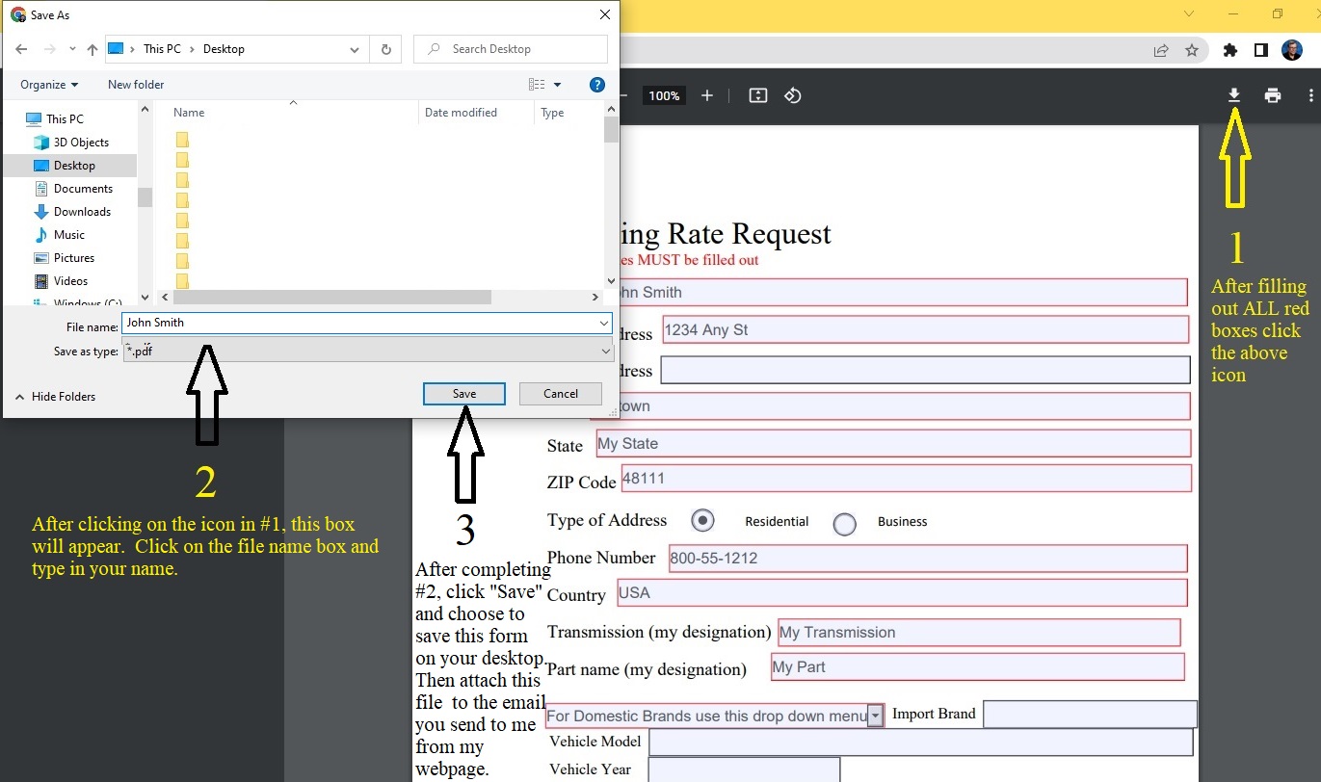This screenshot has height=782, width=1321.
Task: Expand the Save as type dropdown
Action: pos(604,352)
